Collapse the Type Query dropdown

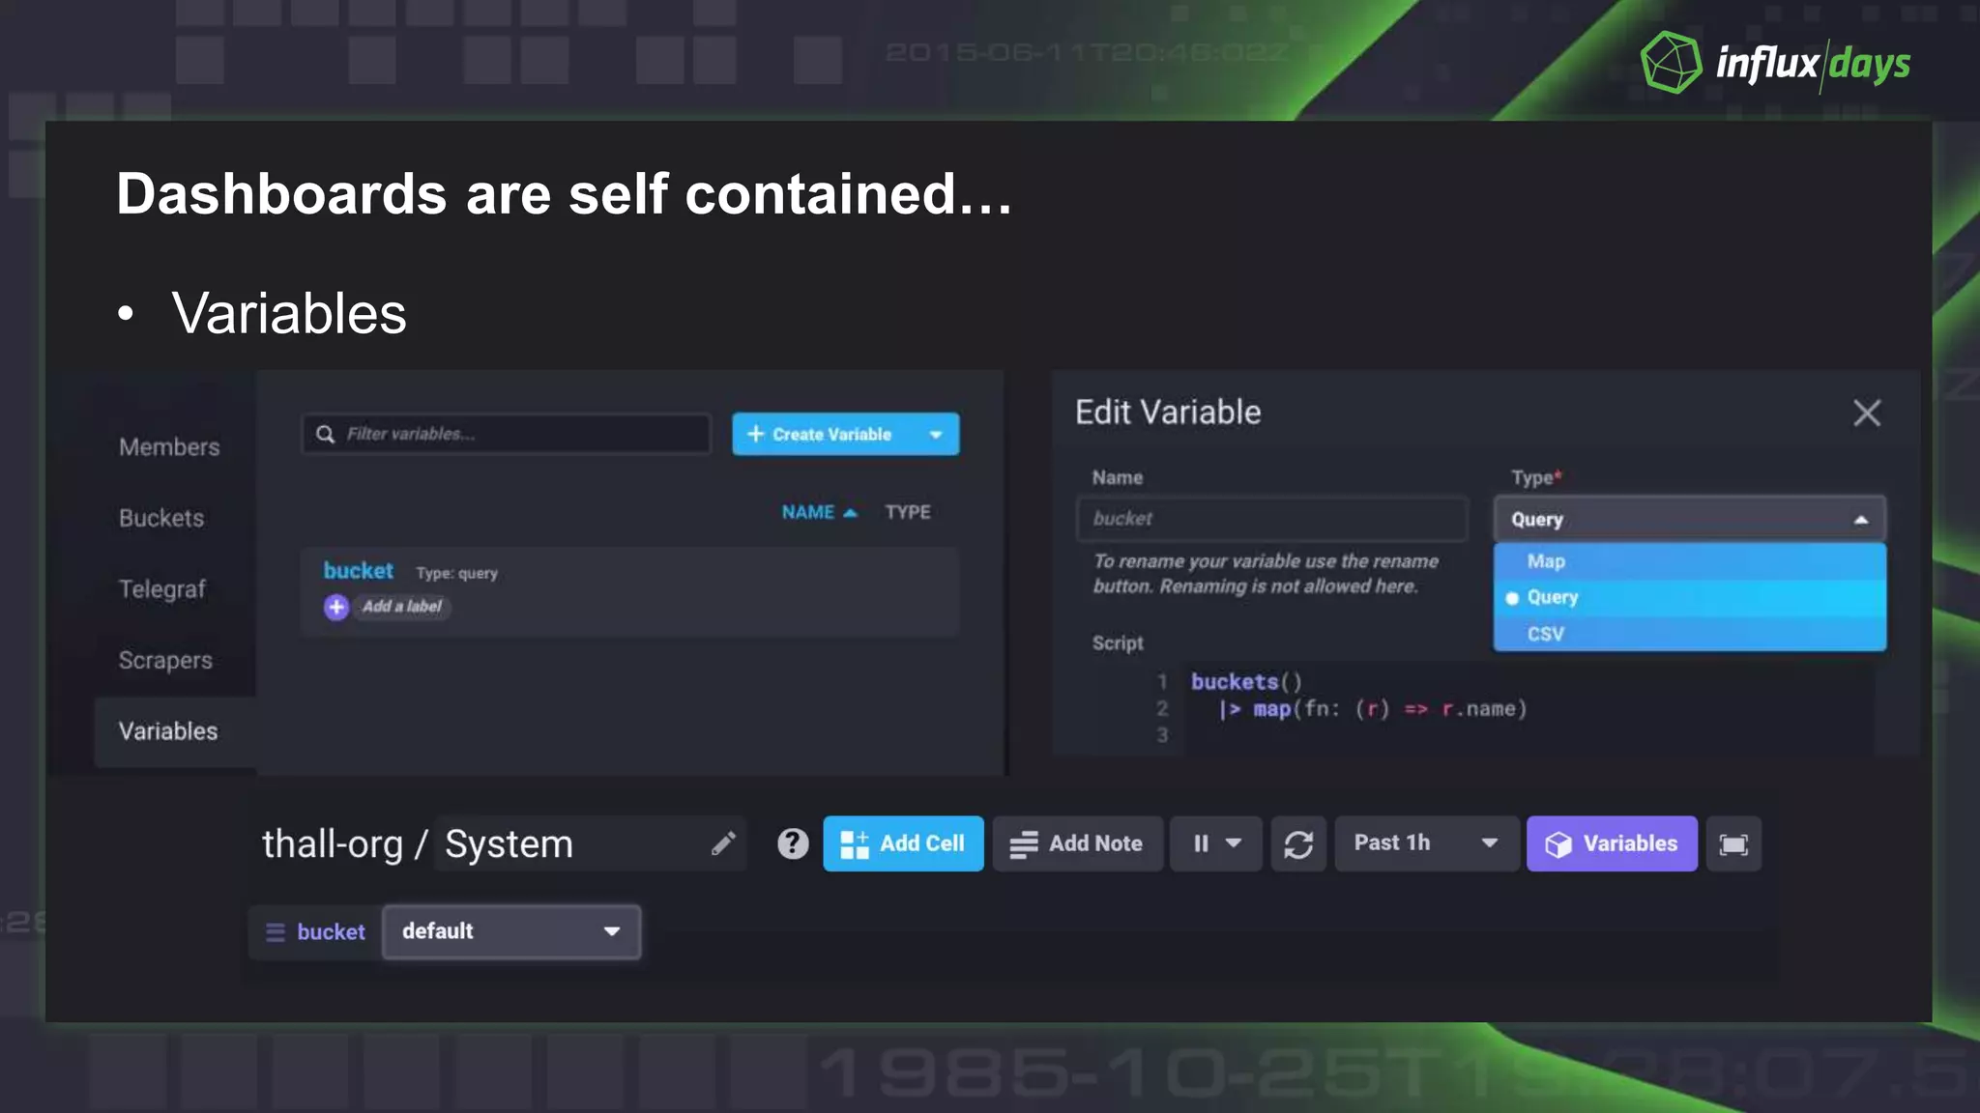click(1689, 520)
